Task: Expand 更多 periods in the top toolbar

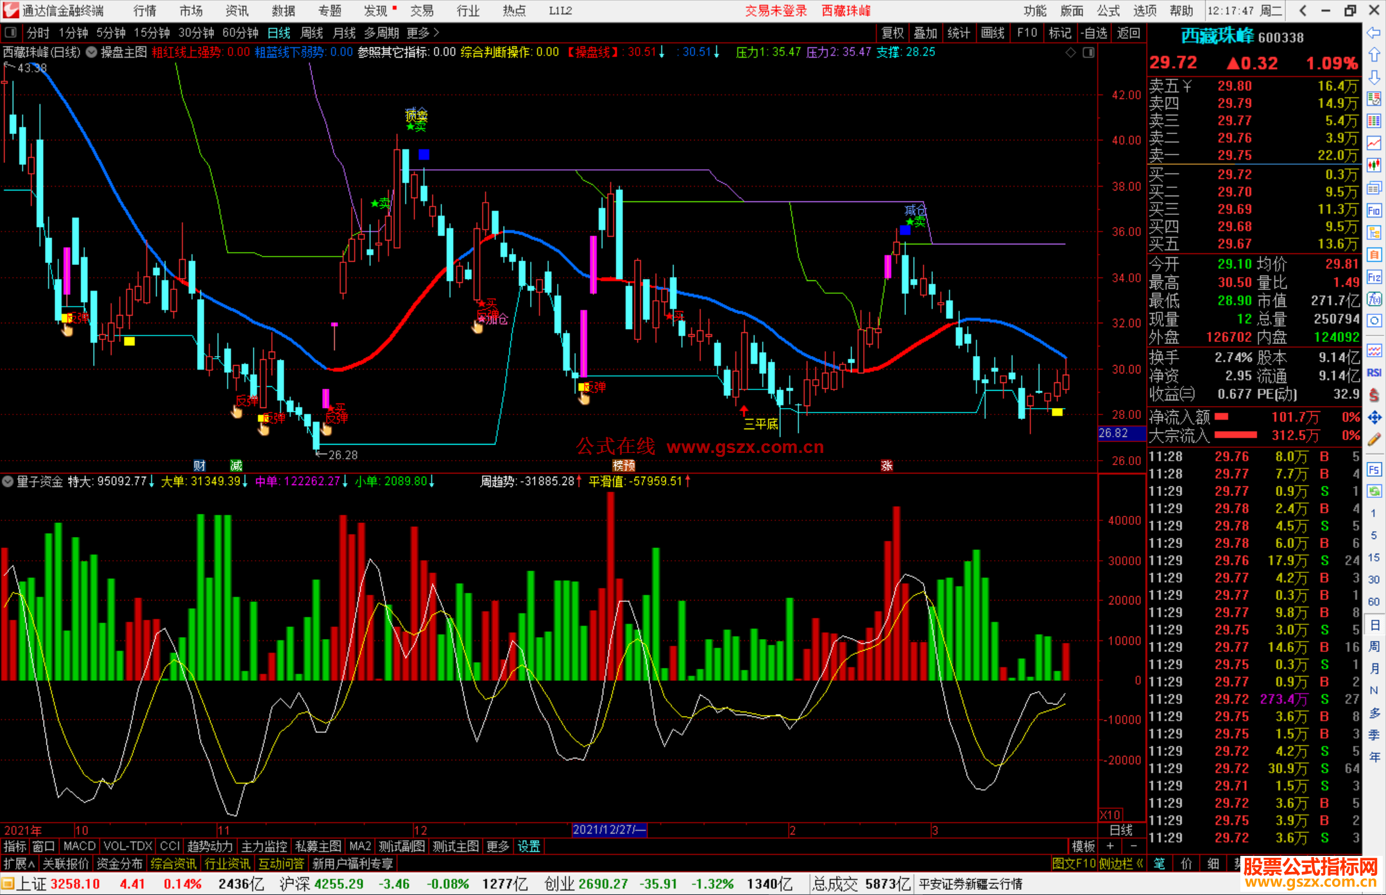Action: pos(423,33)
